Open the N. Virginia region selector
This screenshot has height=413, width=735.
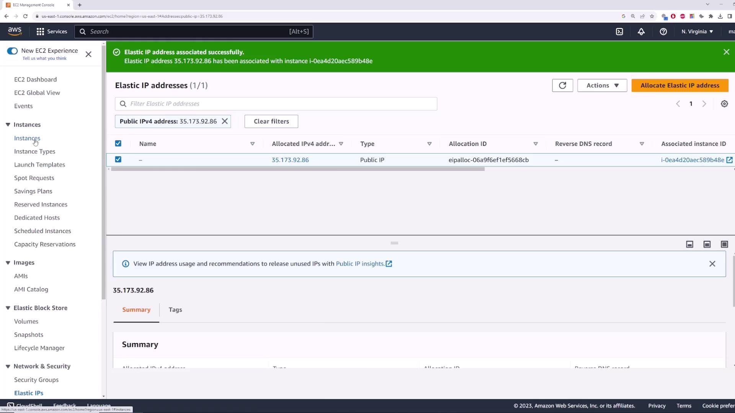pyautogui.click(x=697, y=32)
